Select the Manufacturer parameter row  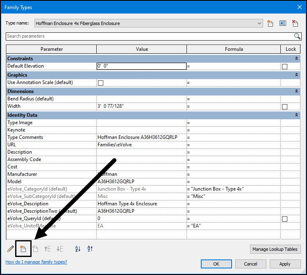52,174
